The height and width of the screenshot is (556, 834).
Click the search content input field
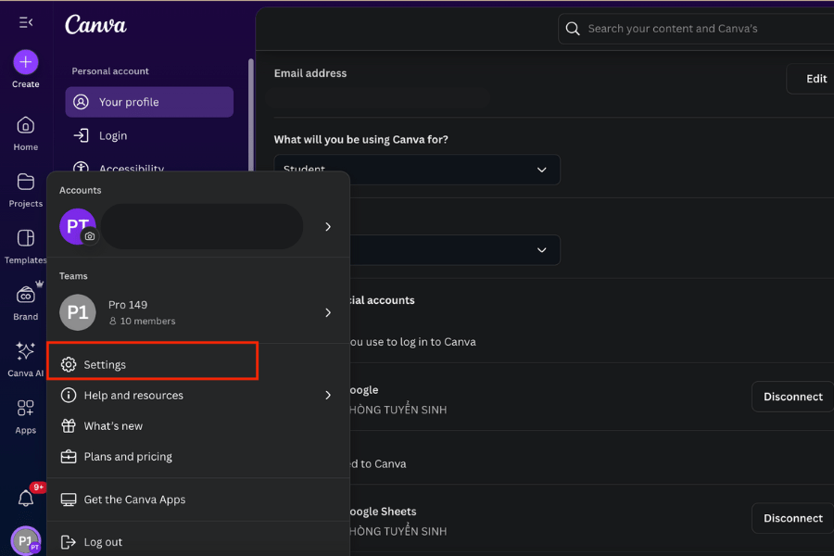[696, 29]
